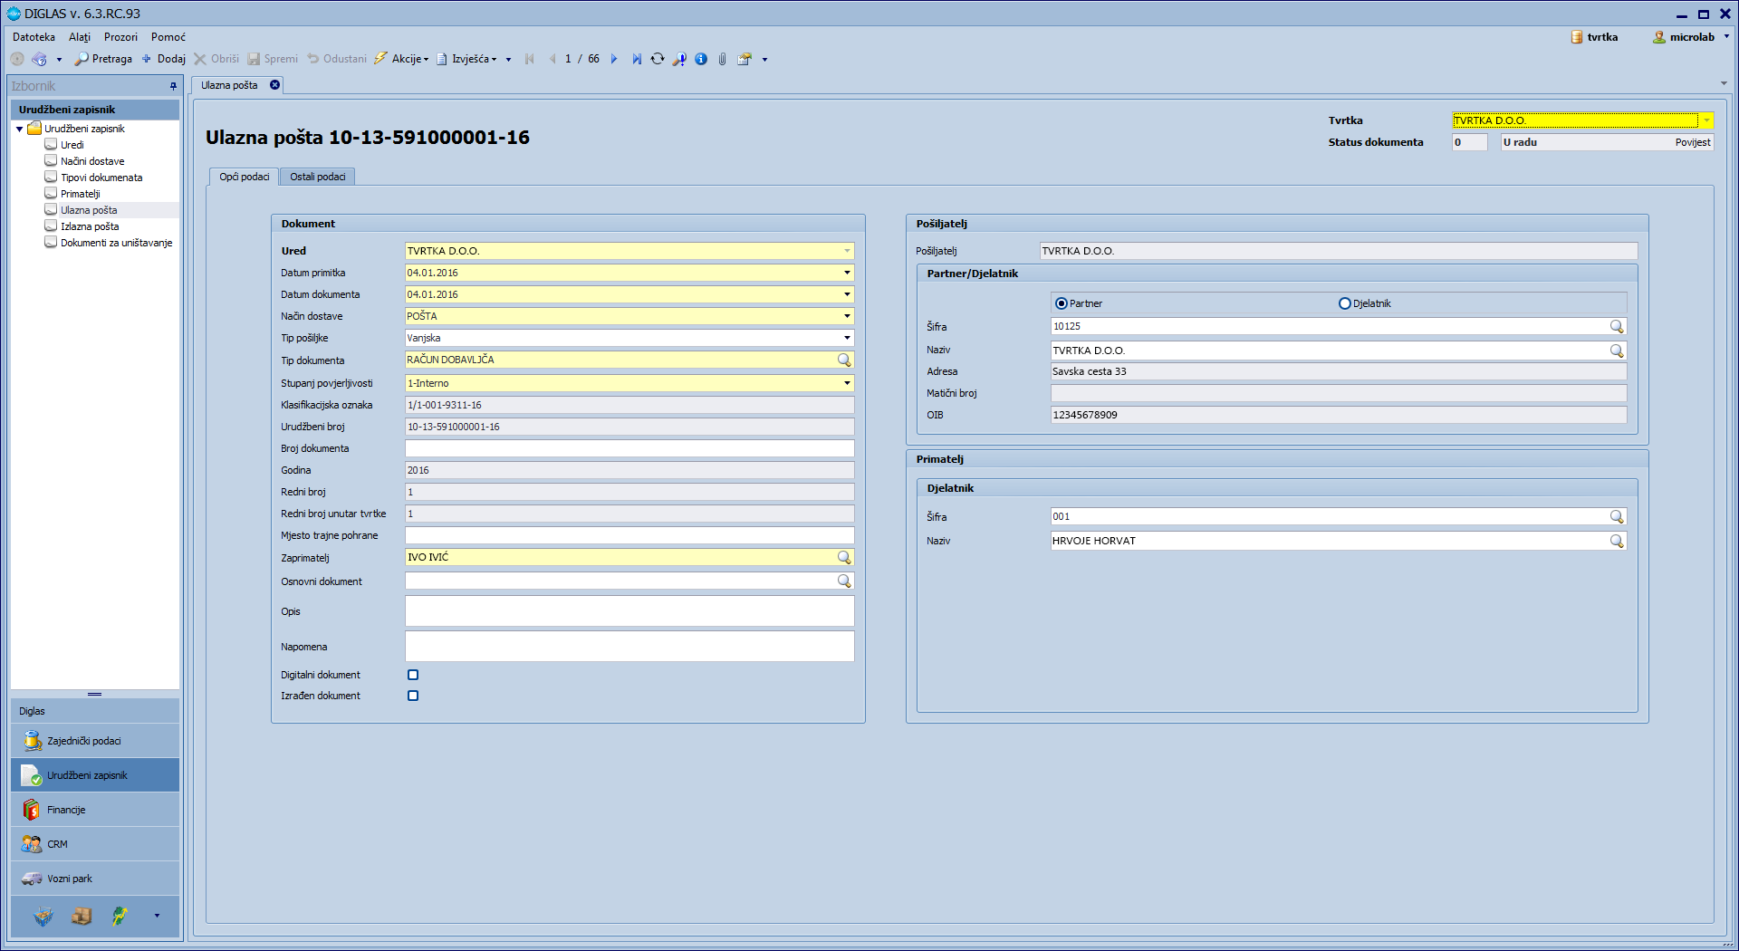This screenshot has height=951, width=1739.
Task: Open the Alati menu
Action: (80, 37)
